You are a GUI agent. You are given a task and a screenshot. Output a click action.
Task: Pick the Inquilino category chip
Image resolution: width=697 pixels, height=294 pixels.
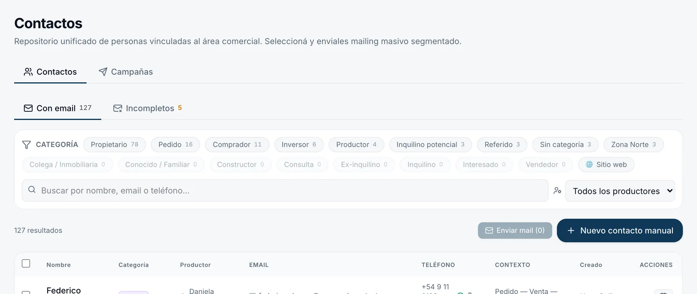click(425, 165)
